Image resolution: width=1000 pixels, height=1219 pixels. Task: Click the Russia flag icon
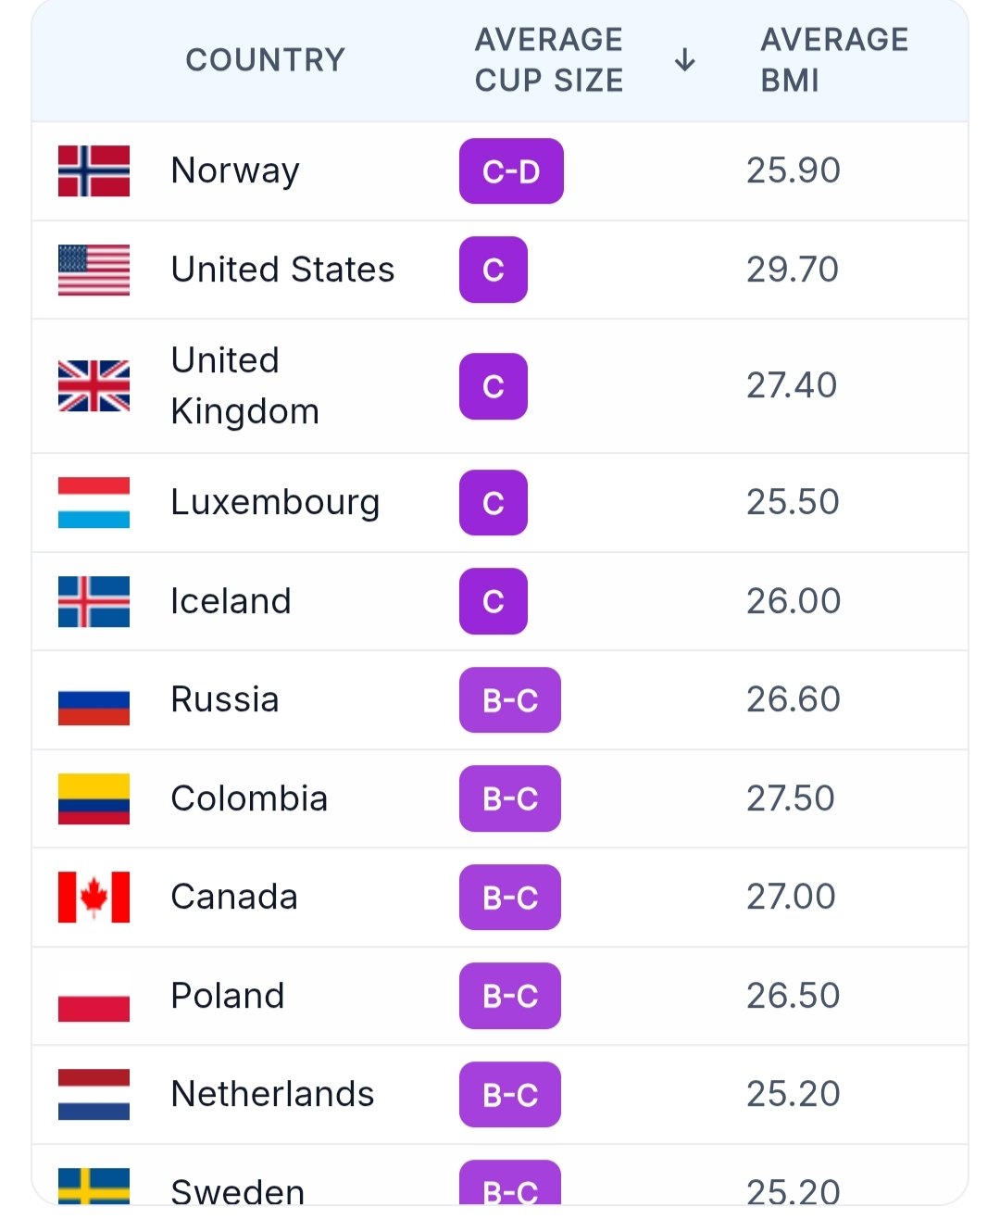pyautogui.click(x=94, y=700)
